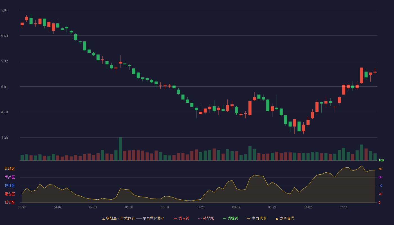Click the red 强压线 legend line marker
The image size is (394, 225).
[175, 218]
